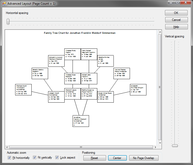Select the Waldorf Jacob Simmerman box
Viewport: 193px width, 165px height.
(x=73, y=94)
